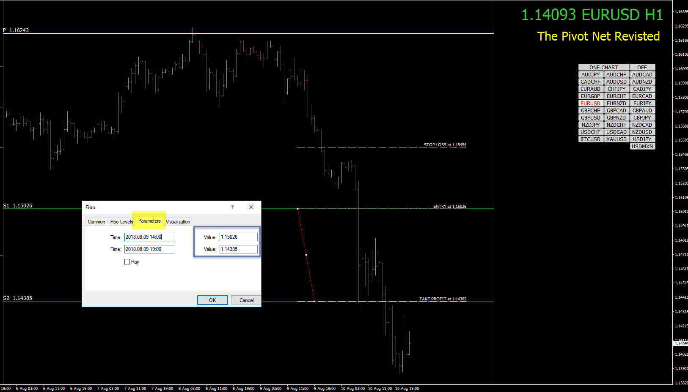Switch chart to USDMXN

tap(642, 147)
